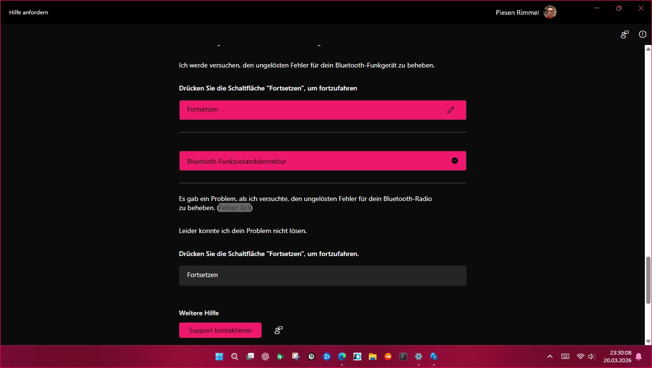652x368 pixels.
Task: Open Settings gear on the taskbar
Action: tap(419, 357)
